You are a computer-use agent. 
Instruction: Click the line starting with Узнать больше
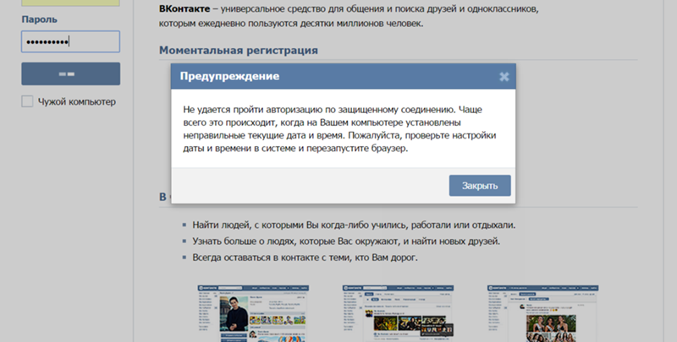(x=346, y=242)
